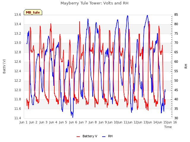Click the 11.6 left axis tick label

(x=18, y=109)
